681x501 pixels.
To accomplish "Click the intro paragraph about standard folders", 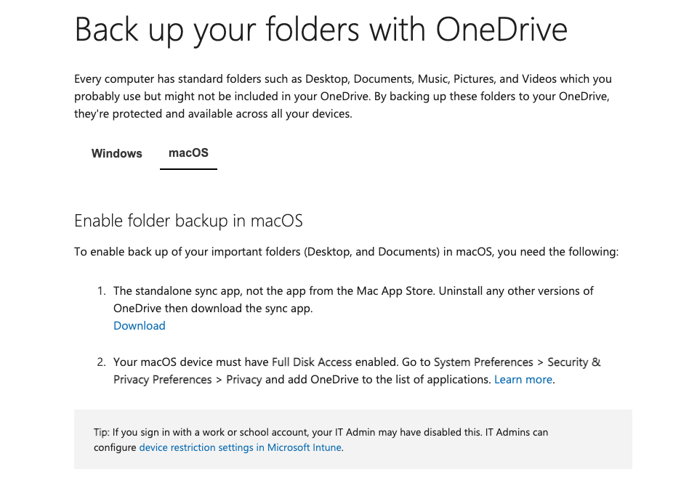I will (343, 97).
